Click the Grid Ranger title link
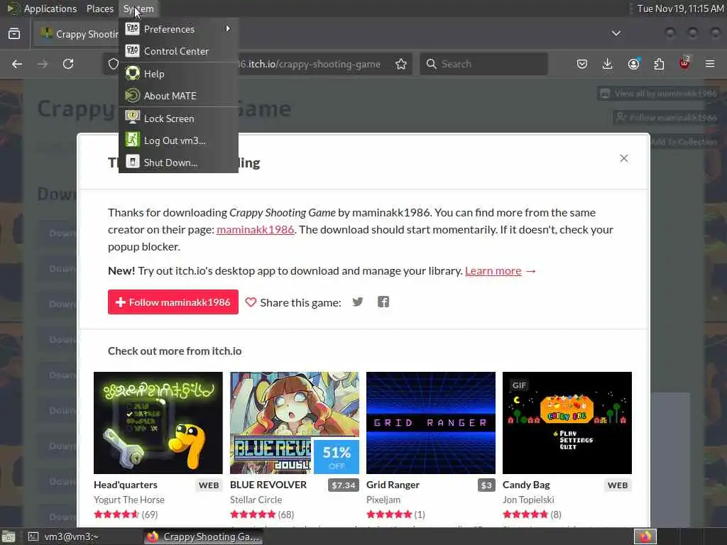 click(393, 485)
